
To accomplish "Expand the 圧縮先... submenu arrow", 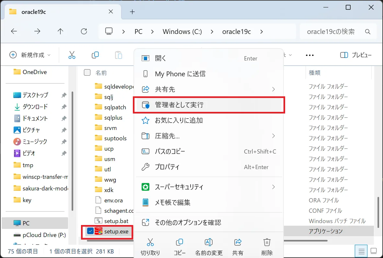I will tap(273, 136).
